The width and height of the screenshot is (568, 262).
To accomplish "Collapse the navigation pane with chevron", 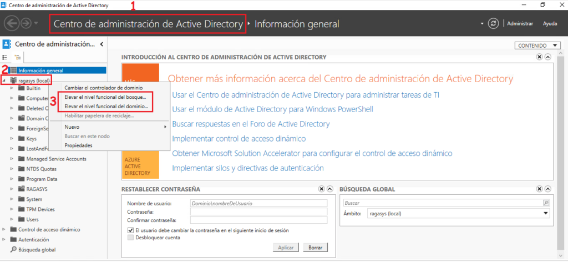I will pyautogui.click(x=101, y=44).
